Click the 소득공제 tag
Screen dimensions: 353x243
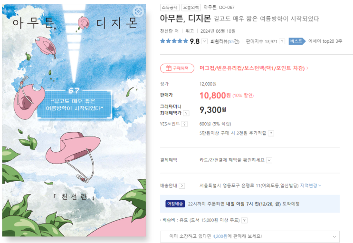tap(170, 8)
